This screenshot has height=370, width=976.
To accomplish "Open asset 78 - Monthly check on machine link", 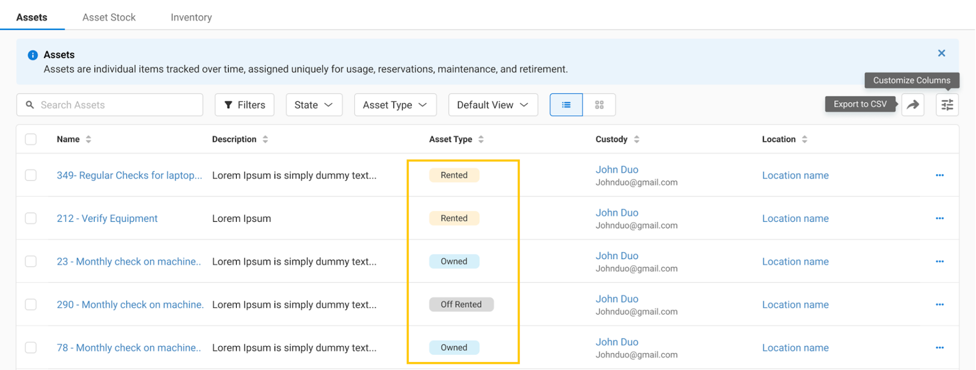I will [129, 347].
